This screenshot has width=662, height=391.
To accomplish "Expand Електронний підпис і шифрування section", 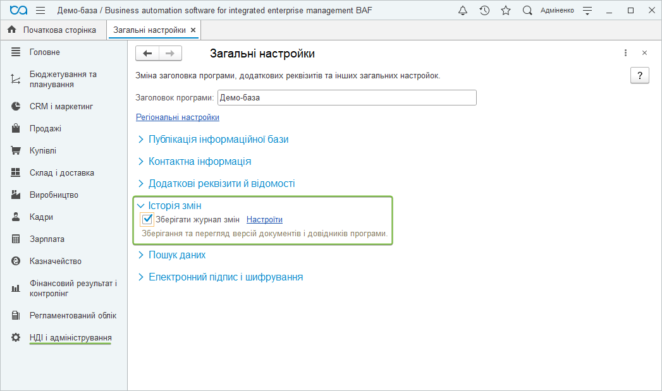I will click(x=225, y=277).
